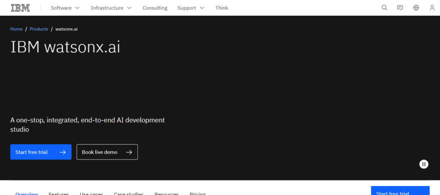Expand the Software menu
This screenshot has height=195, width=440.
[x=65, y=8]
